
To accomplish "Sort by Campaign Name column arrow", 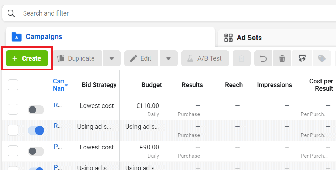I will (67, 85).
